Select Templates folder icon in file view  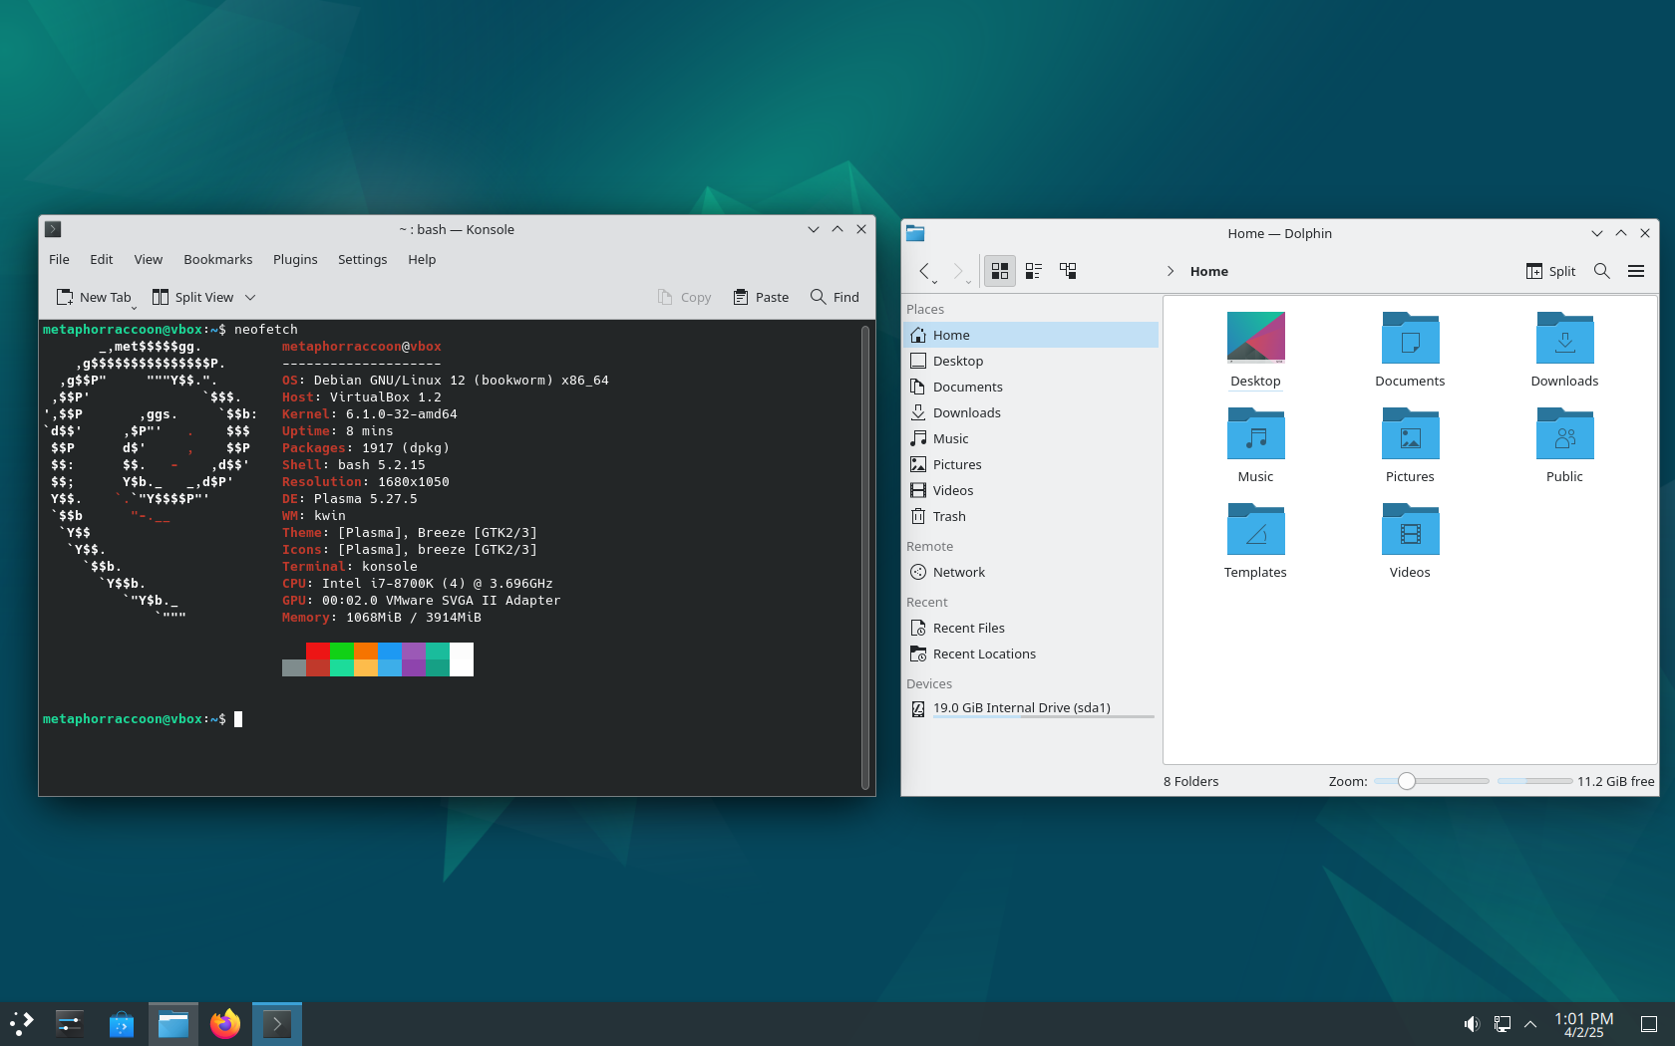point(1255,528)
